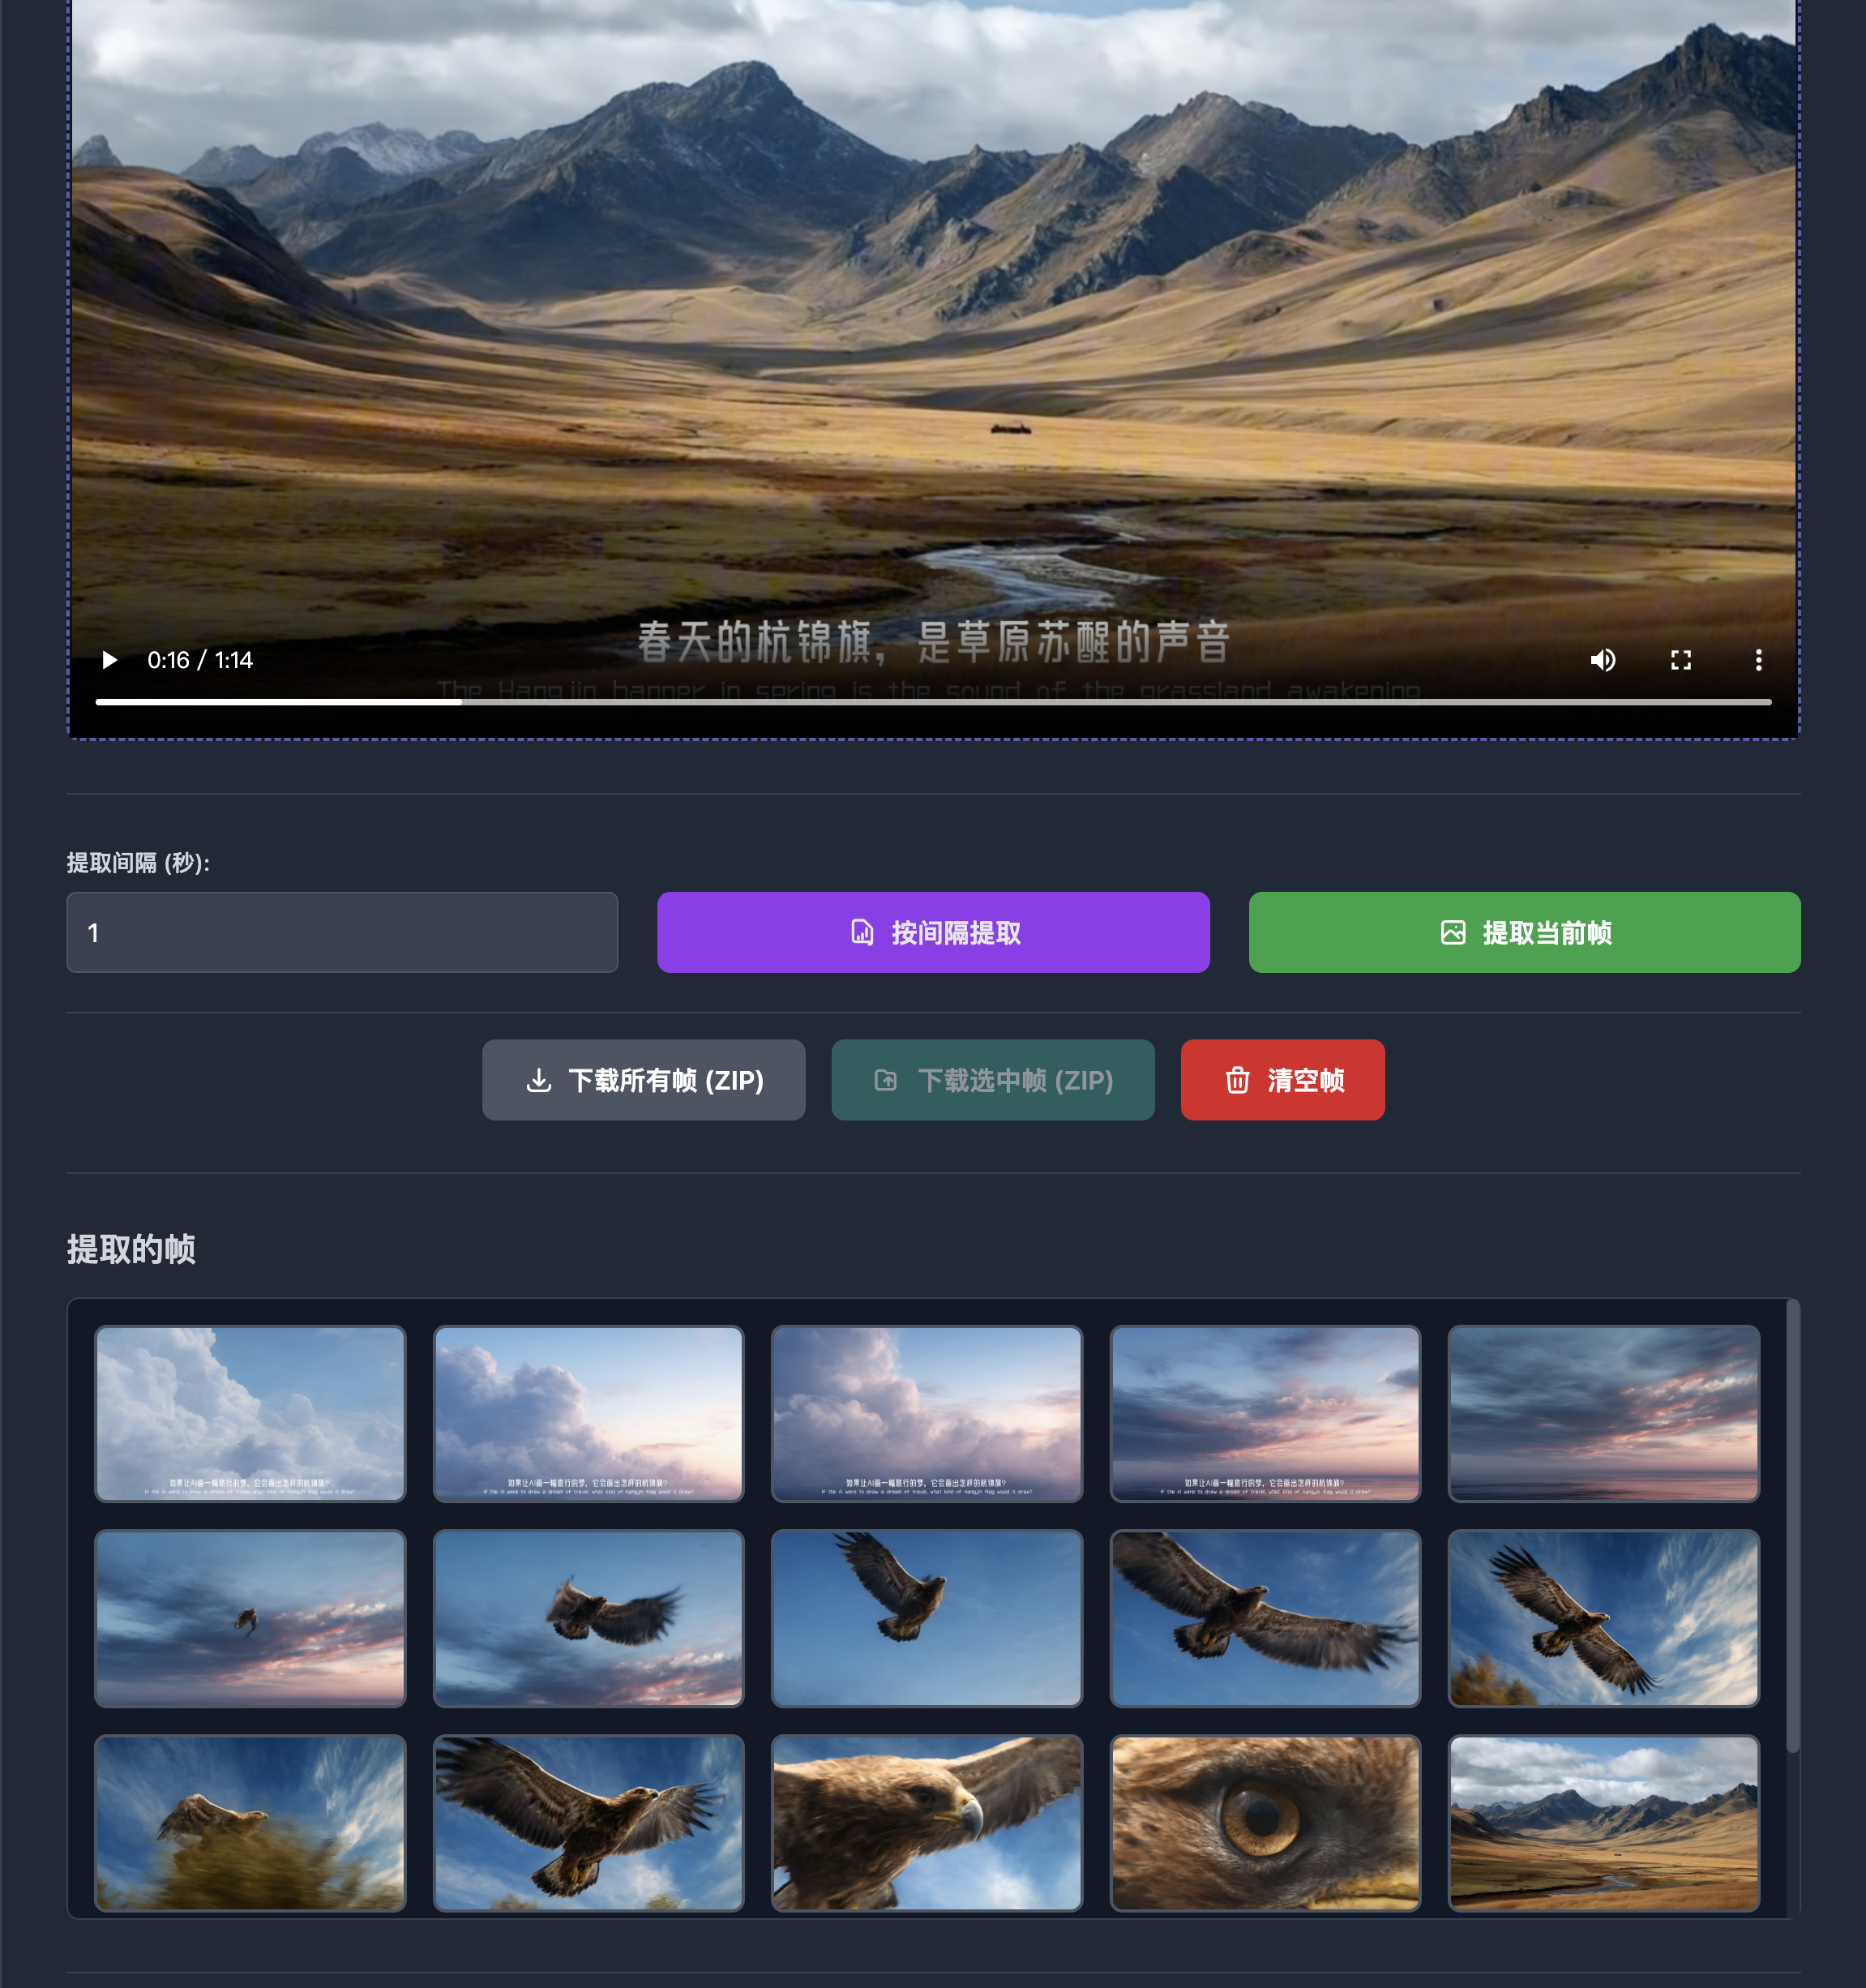Select second frame thumbnail with pinkish clouds
The image size is (1866, 1988).
(589, 1413)
